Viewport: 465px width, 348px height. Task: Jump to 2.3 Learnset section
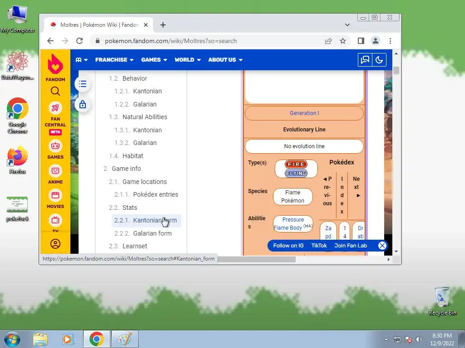128,246
